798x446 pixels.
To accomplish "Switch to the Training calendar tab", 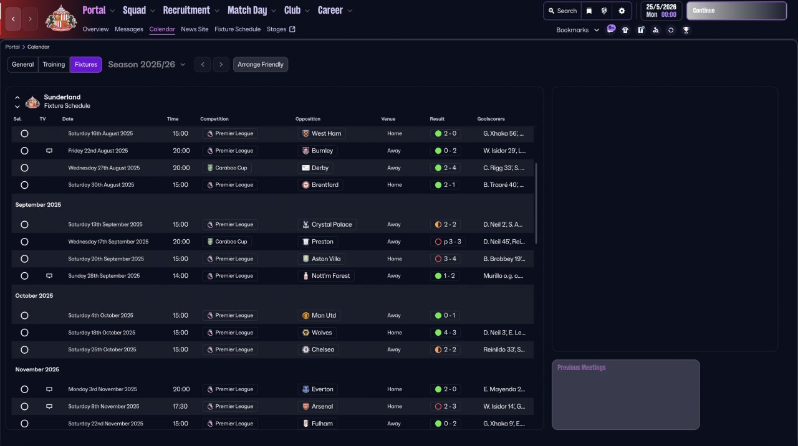I will [x=54, y=65].
